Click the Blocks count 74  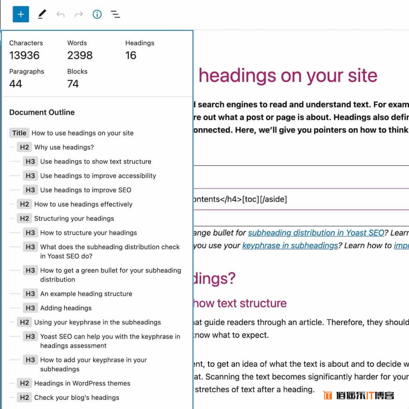pos(73,84)
